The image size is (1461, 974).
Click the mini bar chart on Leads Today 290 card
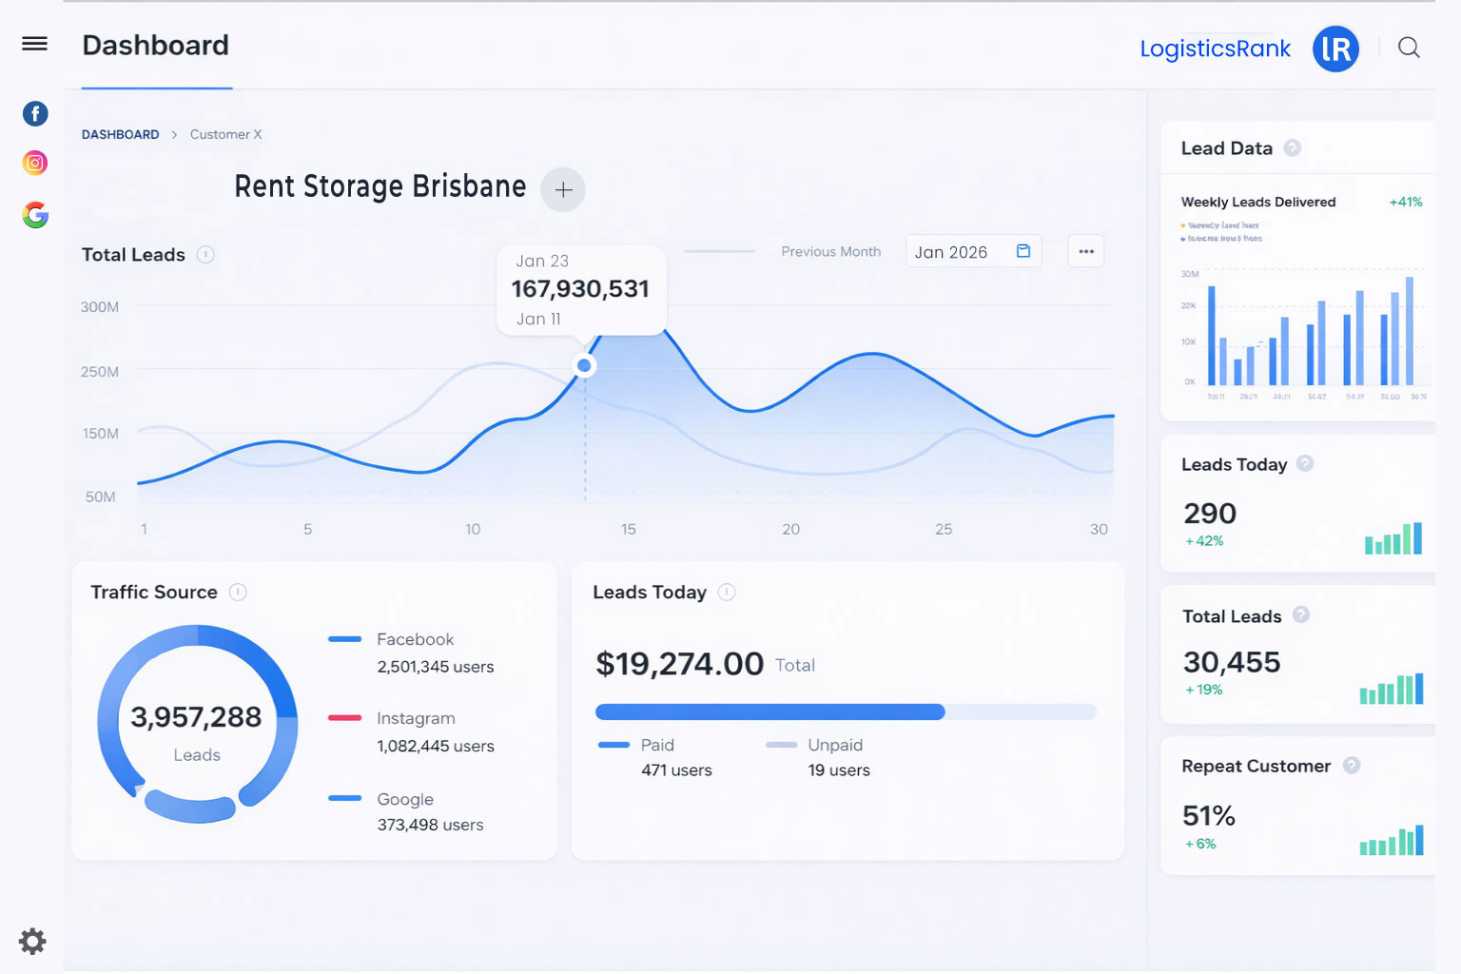[x=1393, y=538]
